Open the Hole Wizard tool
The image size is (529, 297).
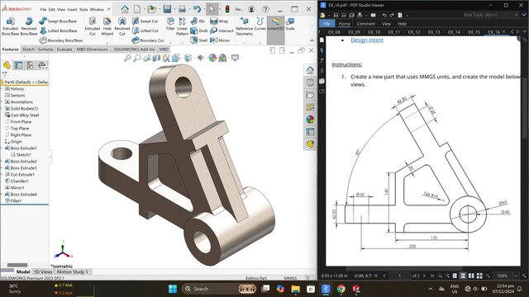107,26
